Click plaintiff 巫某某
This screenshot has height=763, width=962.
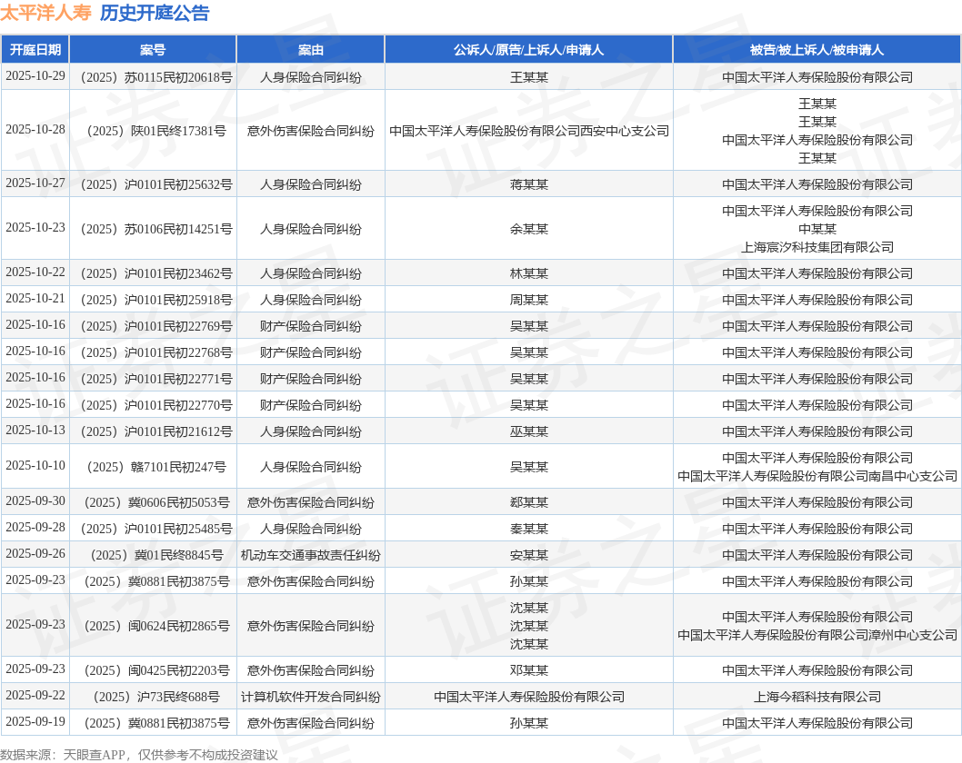click(529, 431)
